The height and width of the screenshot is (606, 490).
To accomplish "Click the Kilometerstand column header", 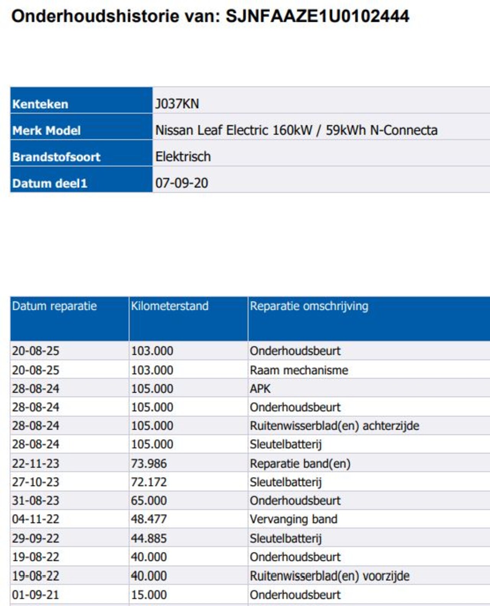I will tap(170, 306).
